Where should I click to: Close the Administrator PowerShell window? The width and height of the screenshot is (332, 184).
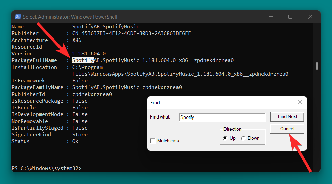[310, 17]
